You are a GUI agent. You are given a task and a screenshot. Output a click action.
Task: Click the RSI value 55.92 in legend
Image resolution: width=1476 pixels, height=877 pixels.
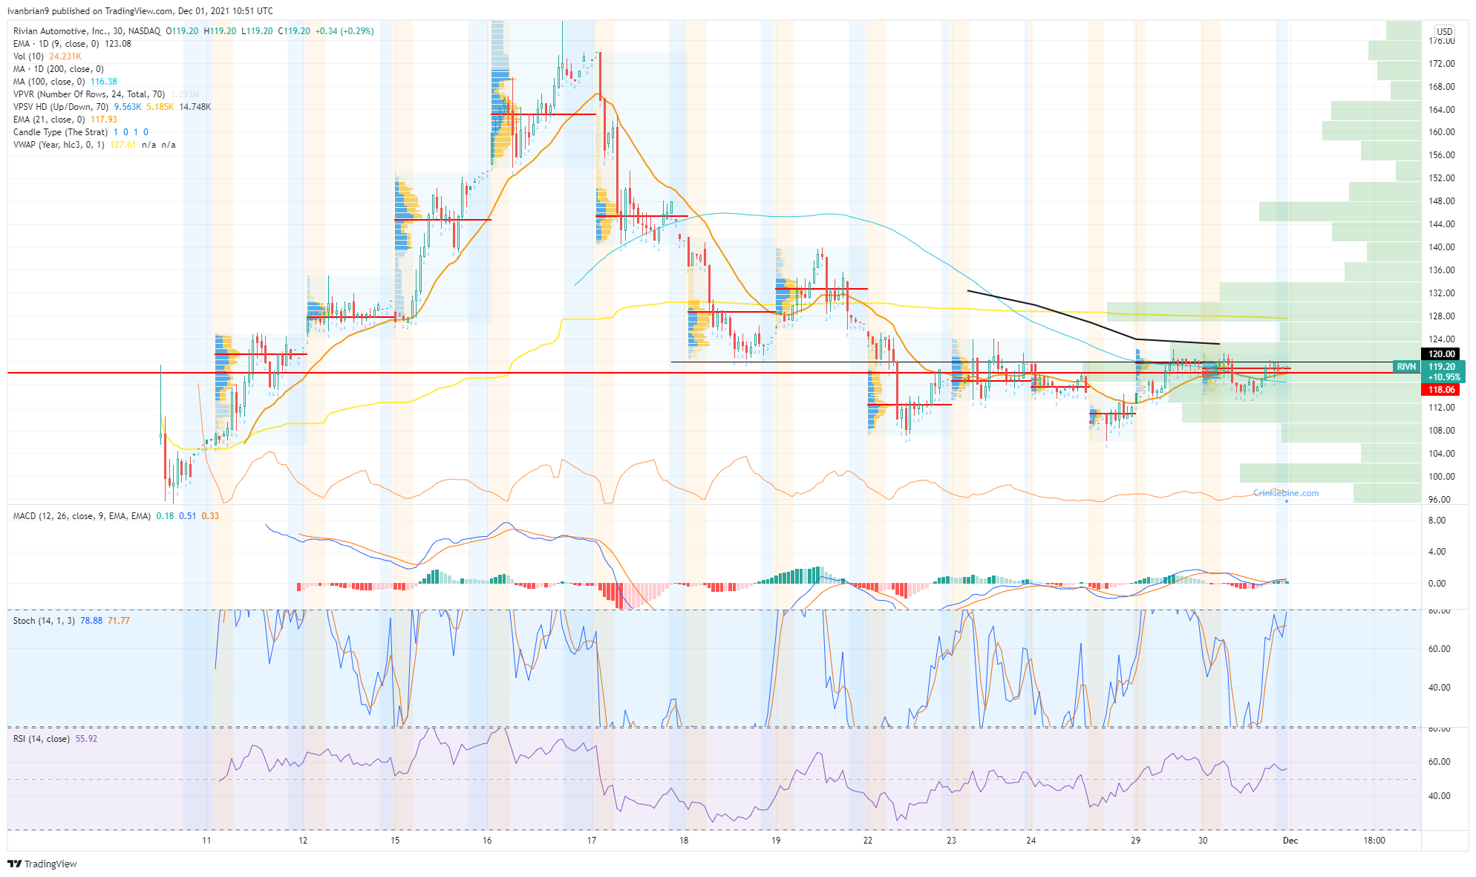pyautogui.click(x=86, y=739)
